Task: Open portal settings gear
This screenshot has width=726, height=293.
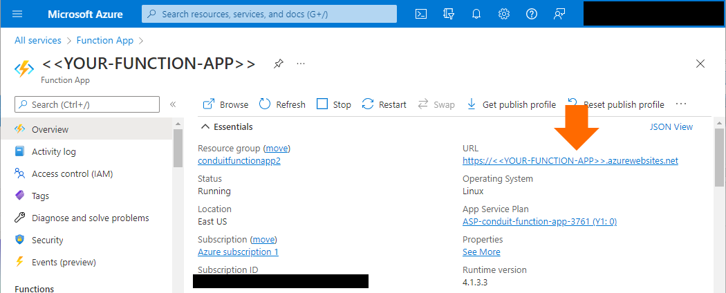Action: point(504,14)
